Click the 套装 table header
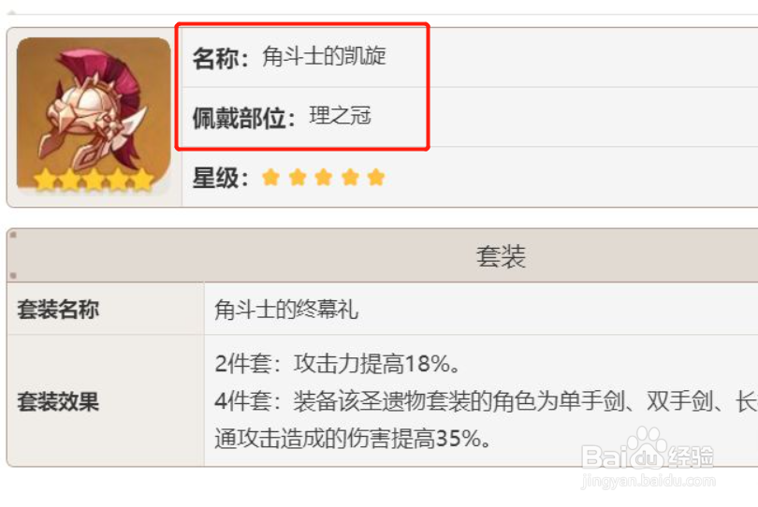Screen dimensions: 758x507 [x=501, y=256]
